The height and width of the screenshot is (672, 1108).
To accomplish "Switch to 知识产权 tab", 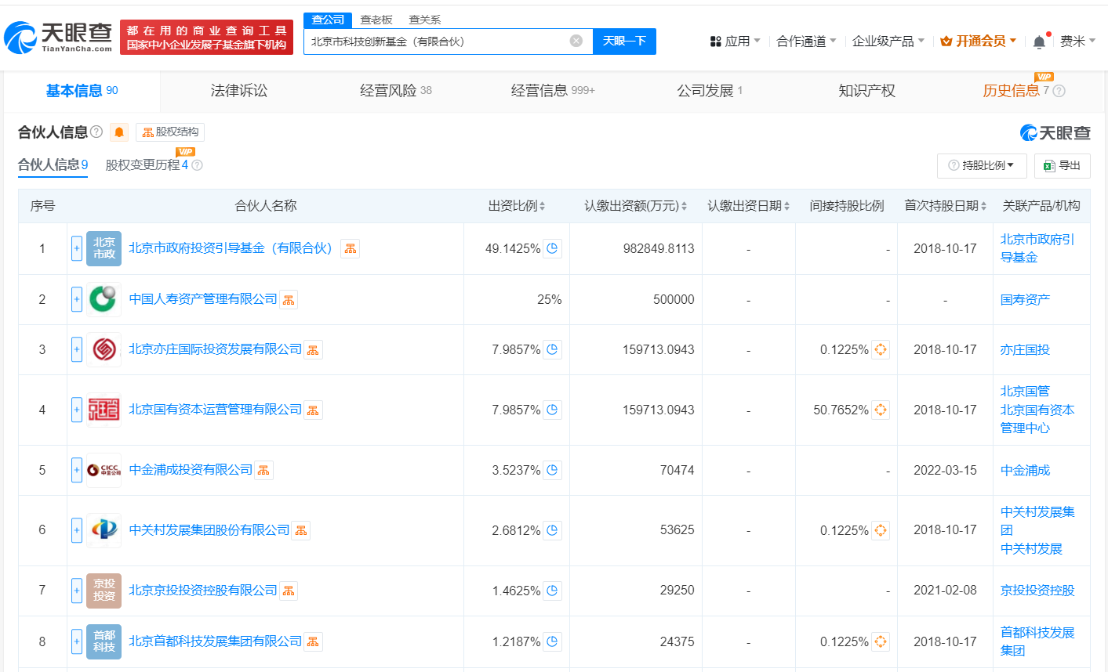I will pyautogui.click(x=866, y=91).
